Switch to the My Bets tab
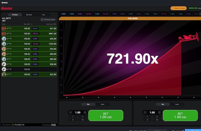 [29, 15]
